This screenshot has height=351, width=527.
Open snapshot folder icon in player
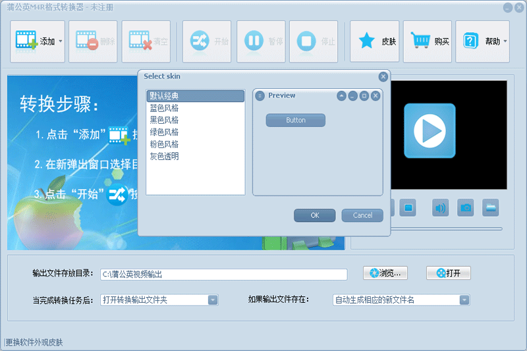(x=491, y=208)
